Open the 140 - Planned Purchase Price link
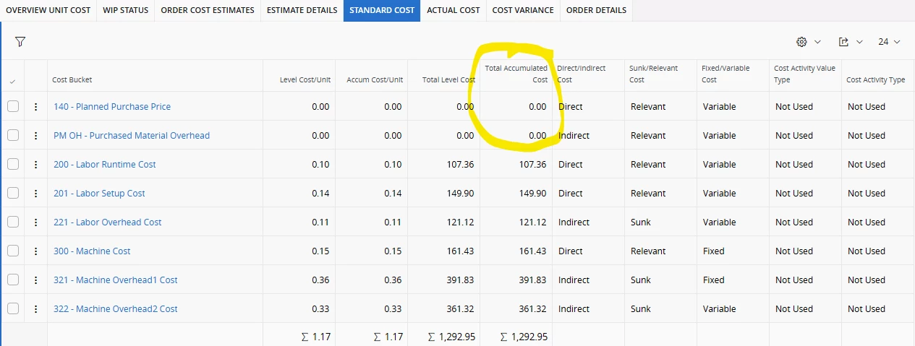 112,107
